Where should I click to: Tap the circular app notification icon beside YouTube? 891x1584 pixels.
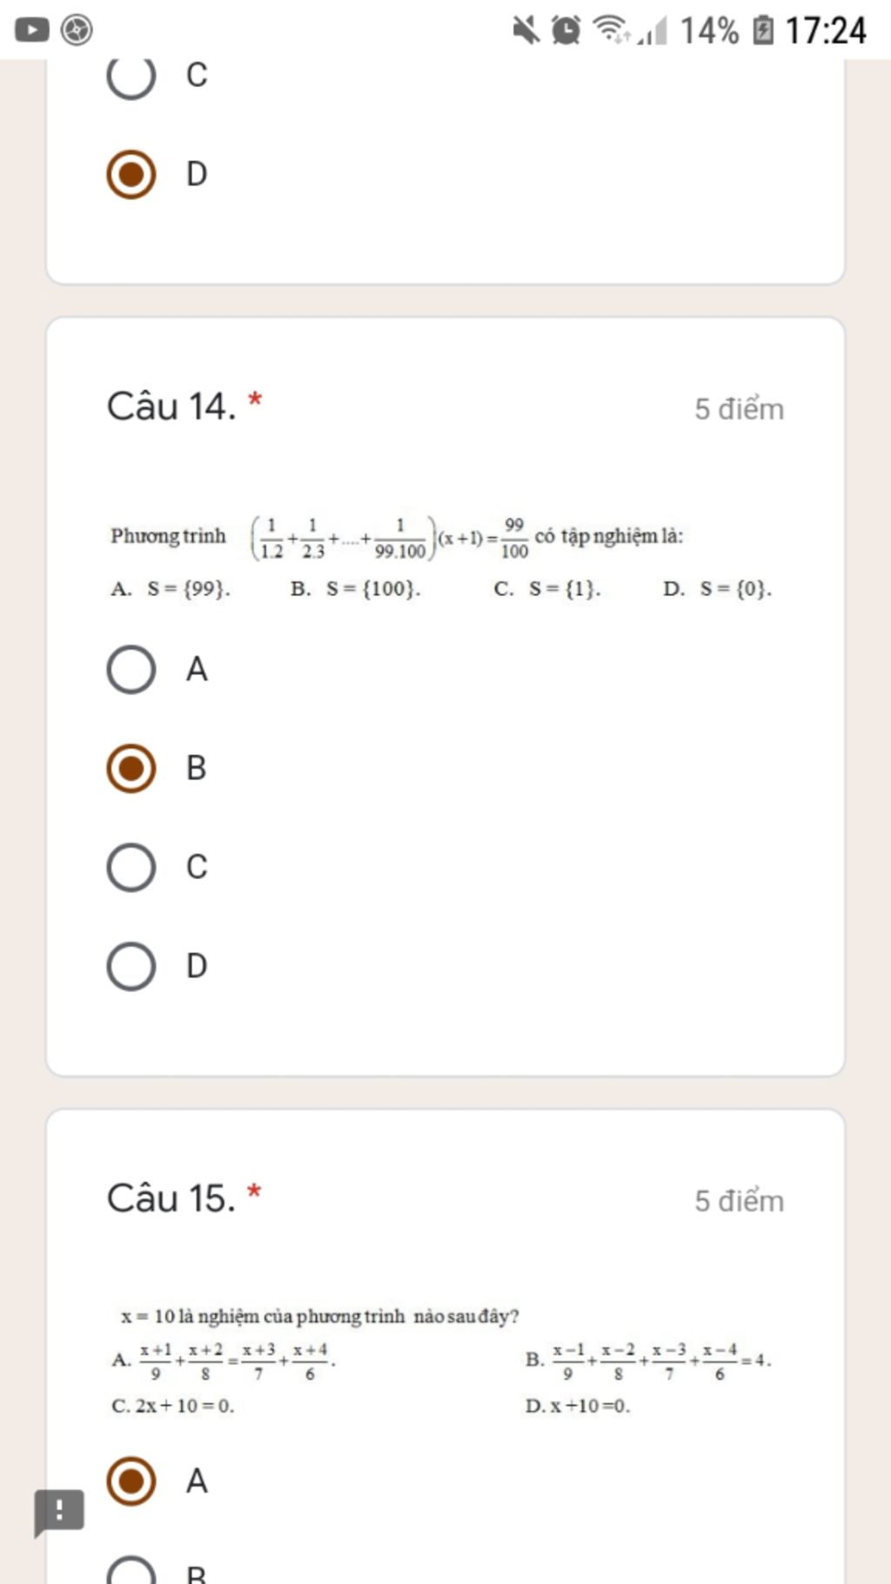[x=77, y=30]
